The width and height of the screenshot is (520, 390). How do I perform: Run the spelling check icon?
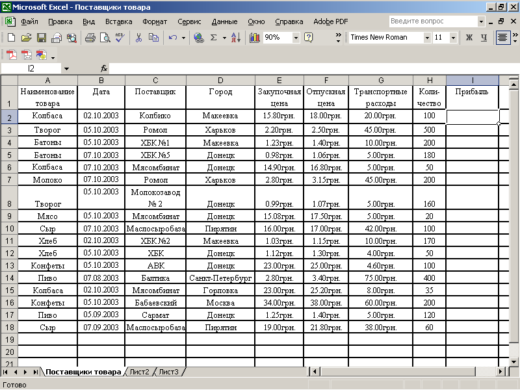tap(120, 38)
